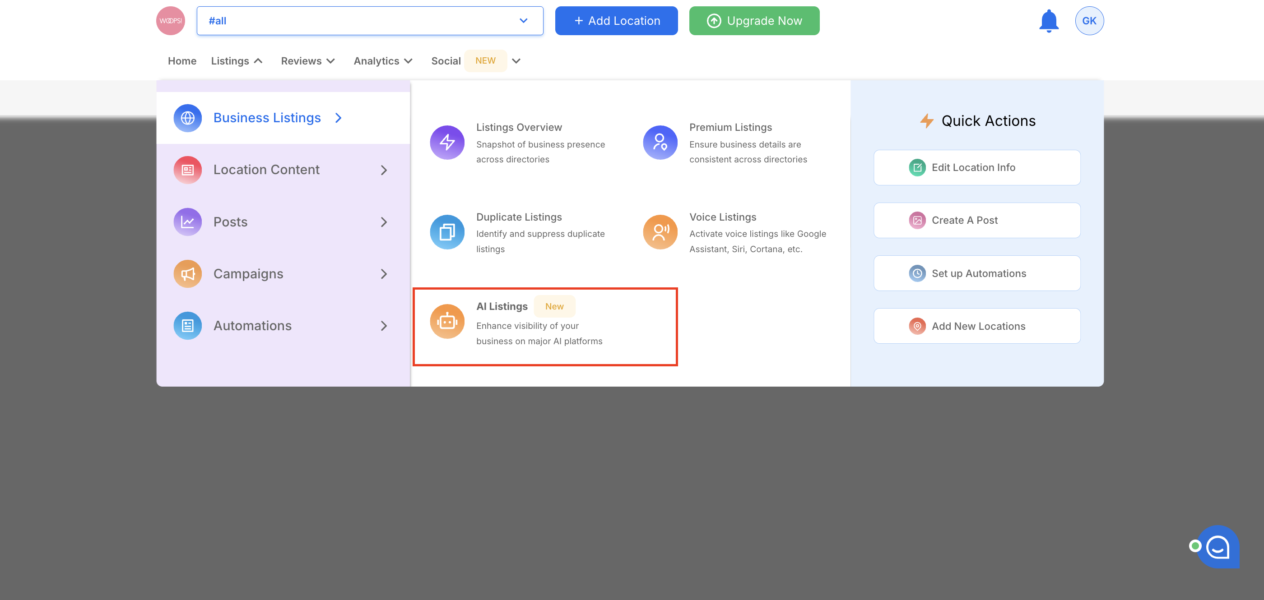
Task: Go to the Home menu item
Action: 182,61
